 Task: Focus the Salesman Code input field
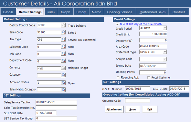(49, 47)
